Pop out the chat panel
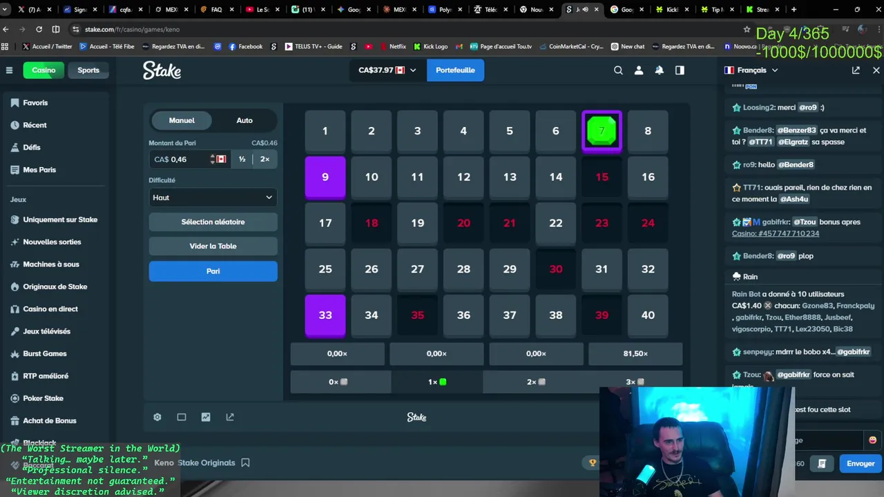The height and width of the screenshot is (497, 884). [856, 70]
